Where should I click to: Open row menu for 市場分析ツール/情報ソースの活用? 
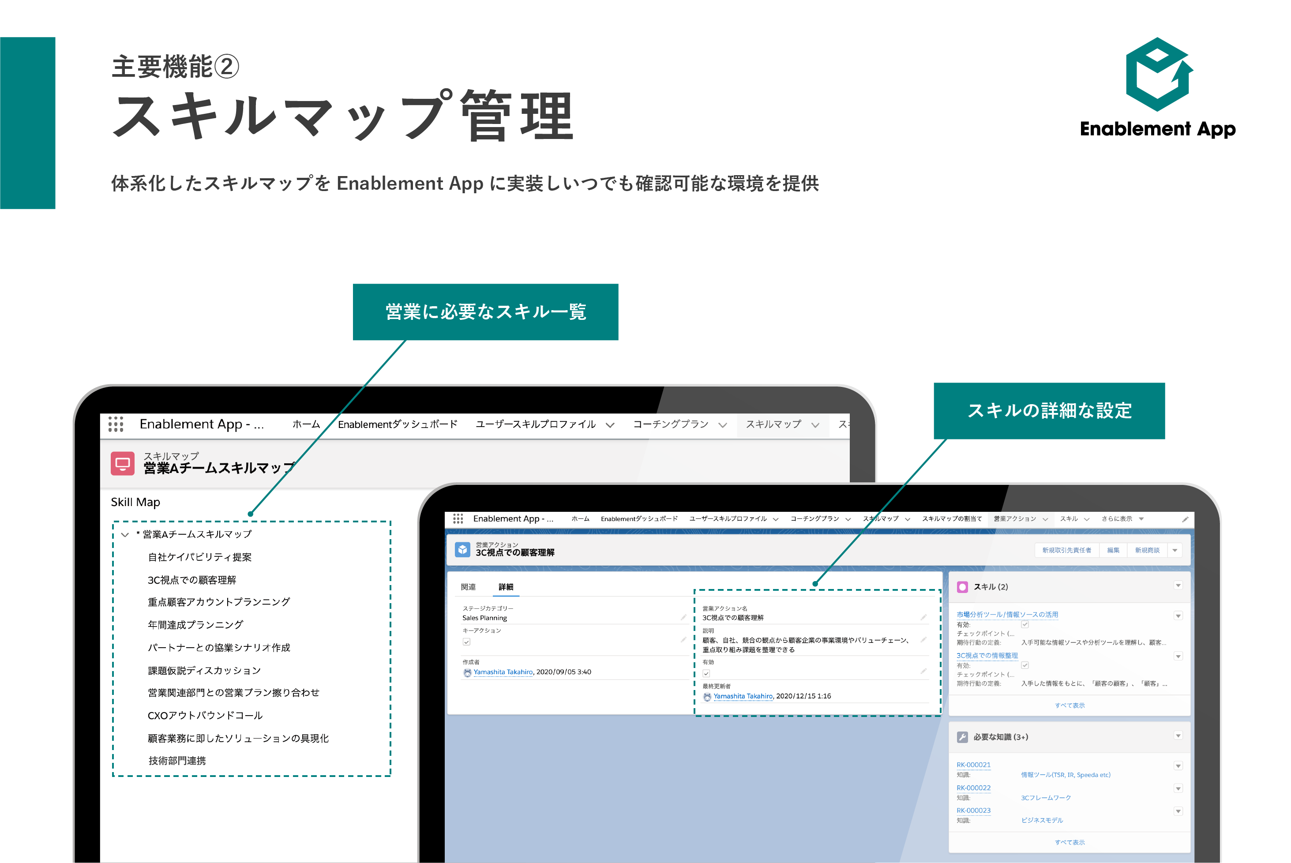1178,616
